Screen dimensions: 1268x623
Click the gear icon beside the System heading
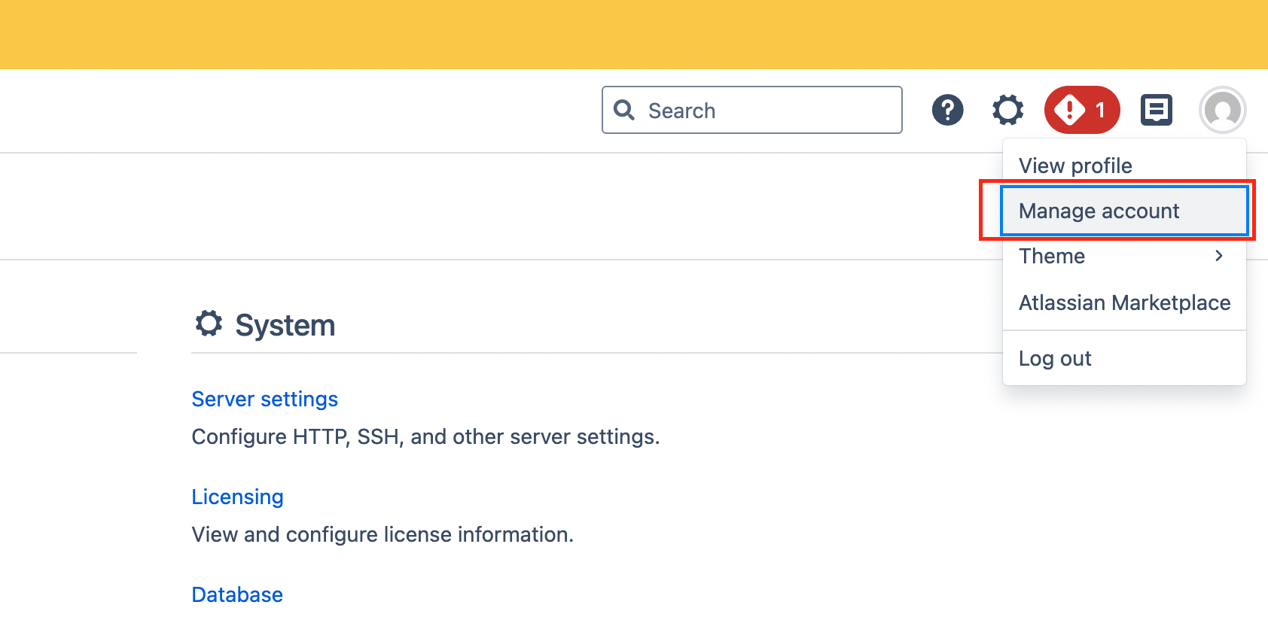click(209, 324)
